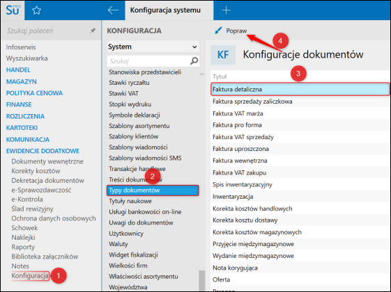Click the KF document configuration badge

tap(223, 55)
